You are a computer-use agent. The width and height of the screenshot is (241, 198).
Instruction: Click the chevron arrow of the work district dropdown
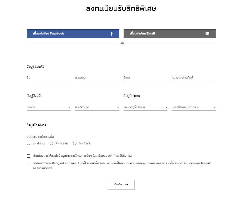(215, 107)
